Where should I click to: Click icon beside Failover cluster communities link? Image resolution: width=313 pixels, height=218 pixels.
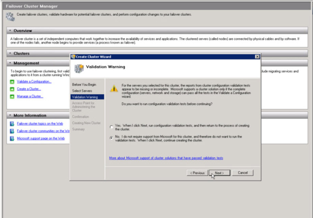point(12,131)
